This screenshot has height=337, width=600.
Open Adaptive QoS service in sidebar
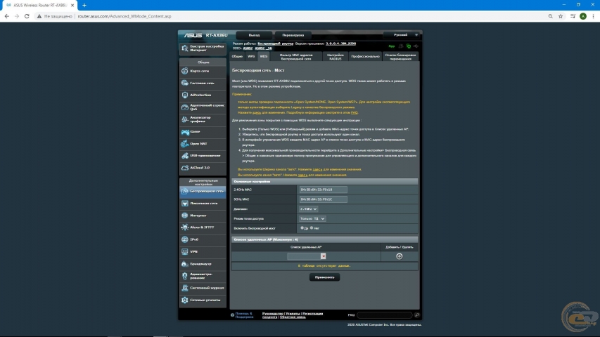coord(203,107)
